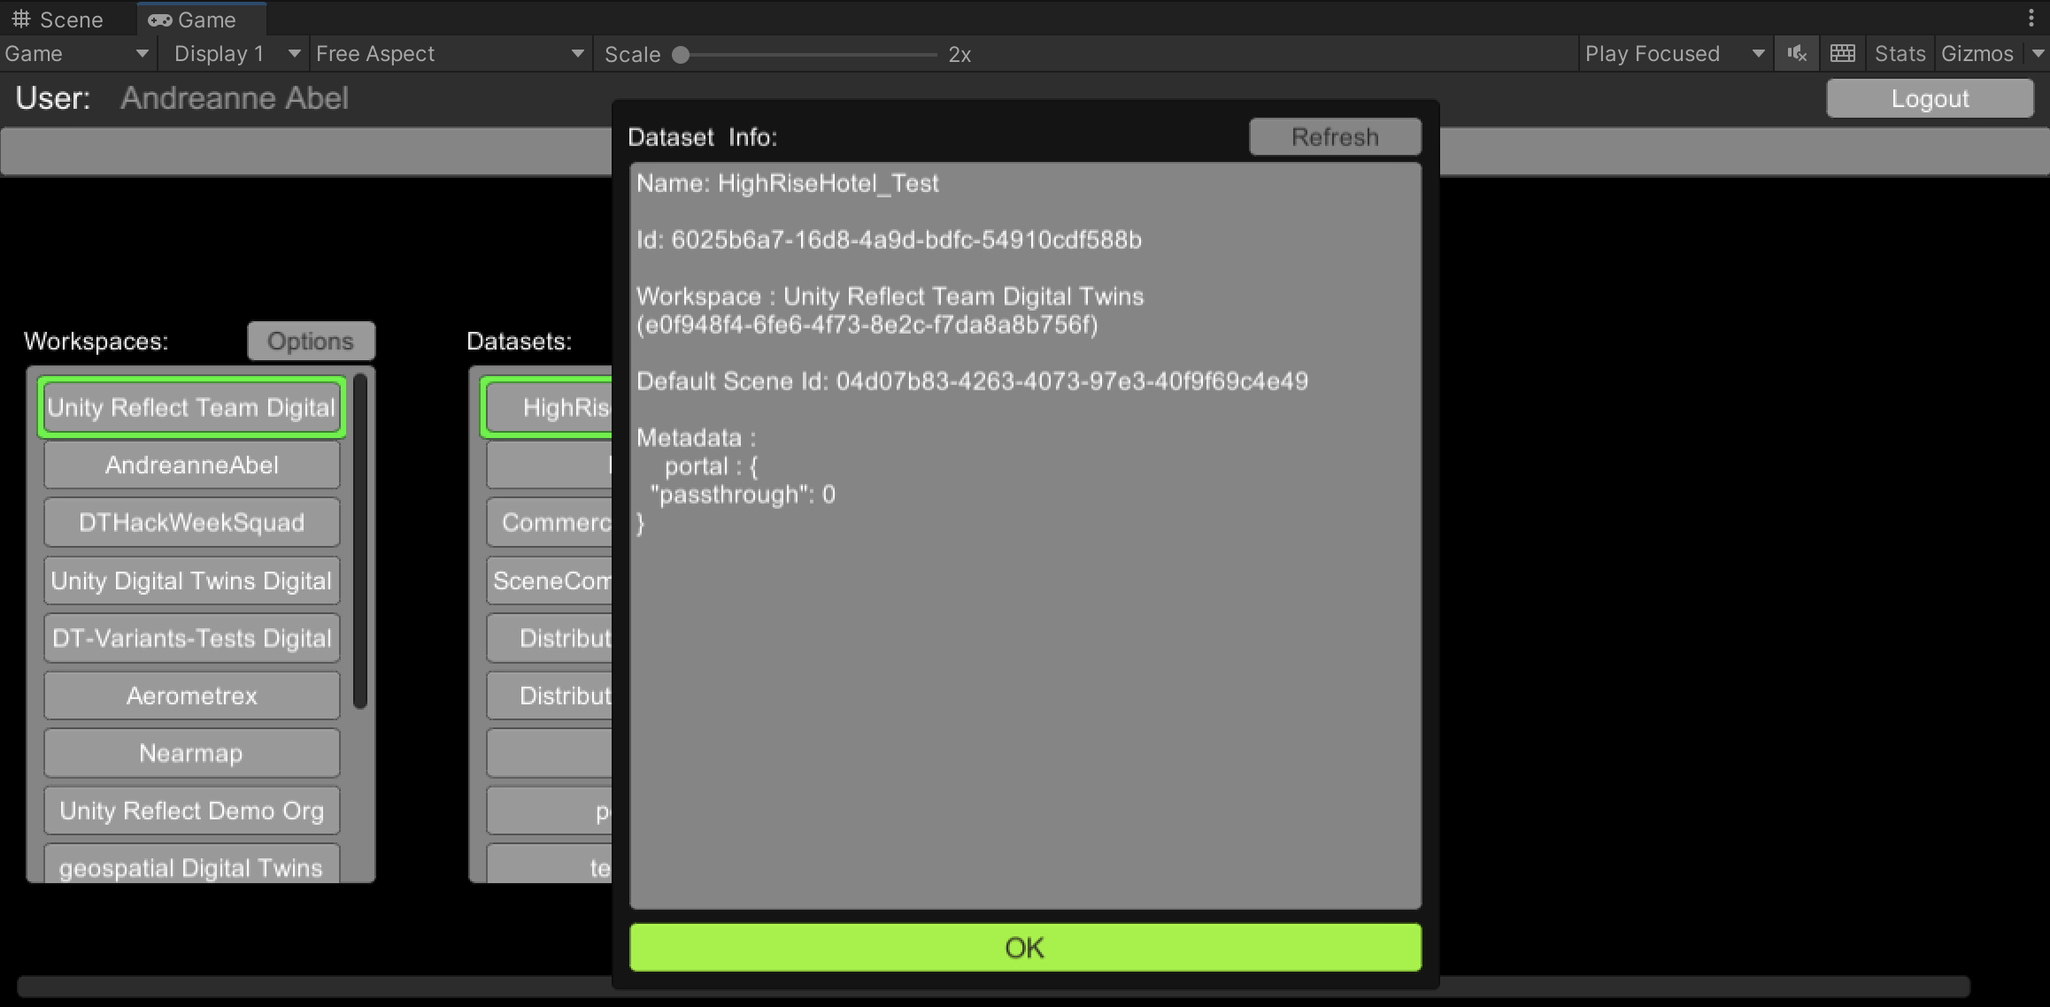Open the Free Aspect dropdown
The width and height of the screenshot is (2050, 1007).
pos(447,53)
